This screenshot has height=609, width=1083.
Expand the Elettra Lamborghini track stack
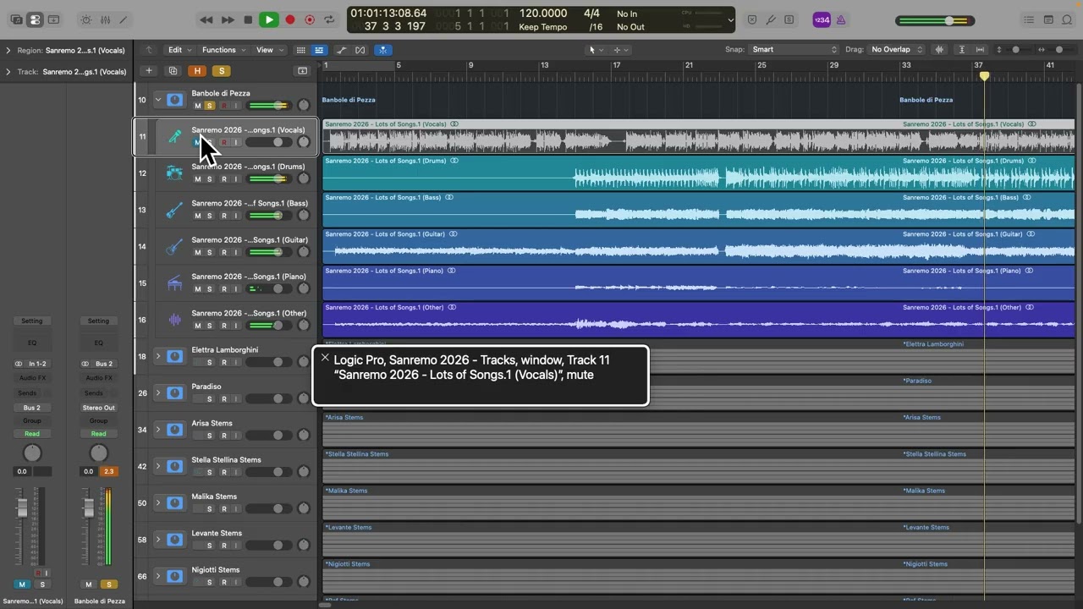pos(157,356)
